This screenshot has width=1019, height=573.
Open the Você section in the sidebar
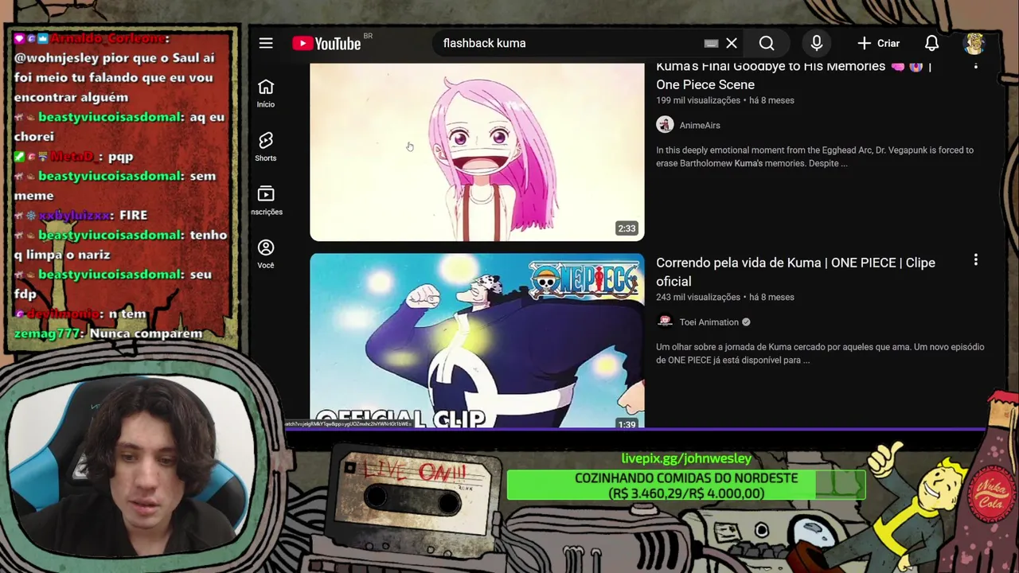coord(266,254)
